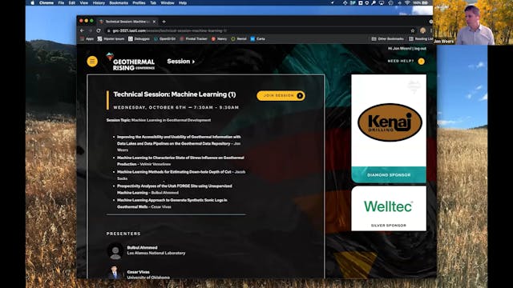Reload the page with the refresh icon

pyautogui.click(x=99, y=30)
